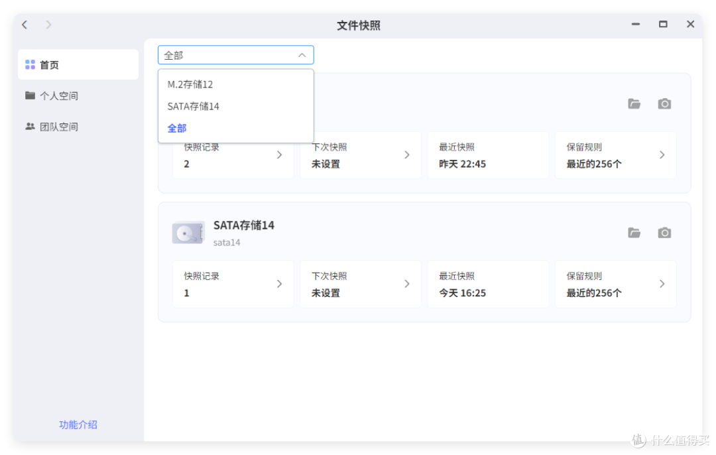Open 个人空间 in the sidebar

point(78,96)
